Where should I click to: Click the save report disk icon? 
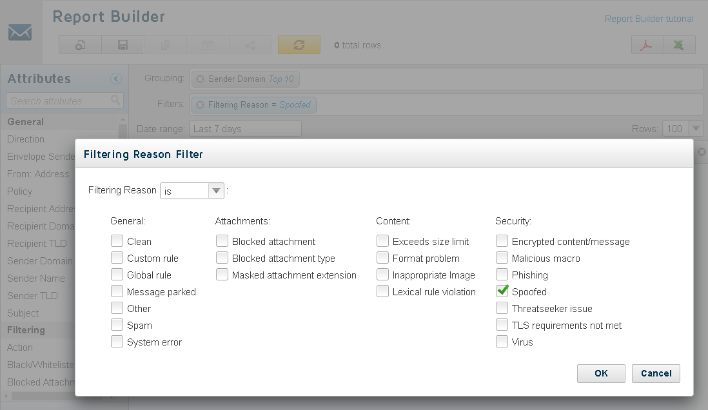tap(123, 45)
